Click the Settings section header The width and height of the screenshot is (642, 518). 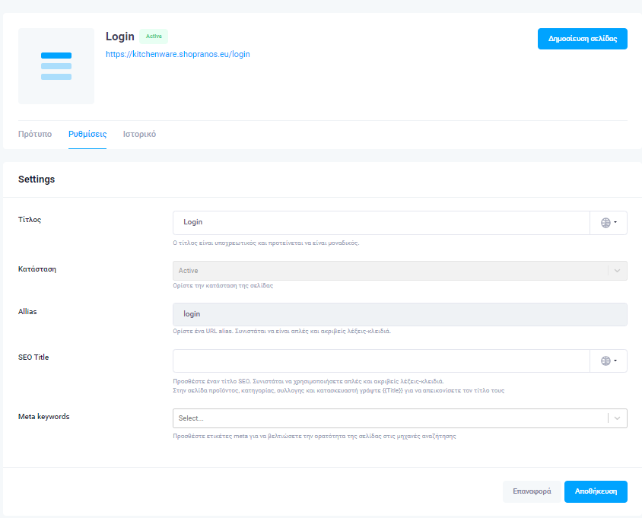(x=37, y=180)
